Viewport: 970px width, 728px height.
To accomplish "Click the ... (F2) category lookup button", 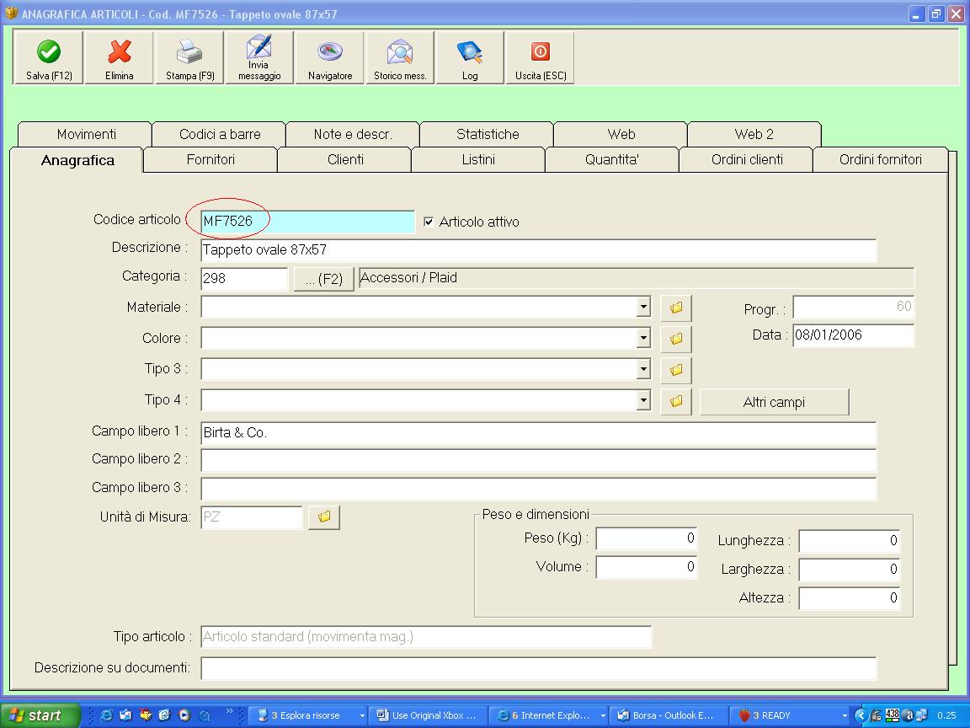I will (323, 280).
